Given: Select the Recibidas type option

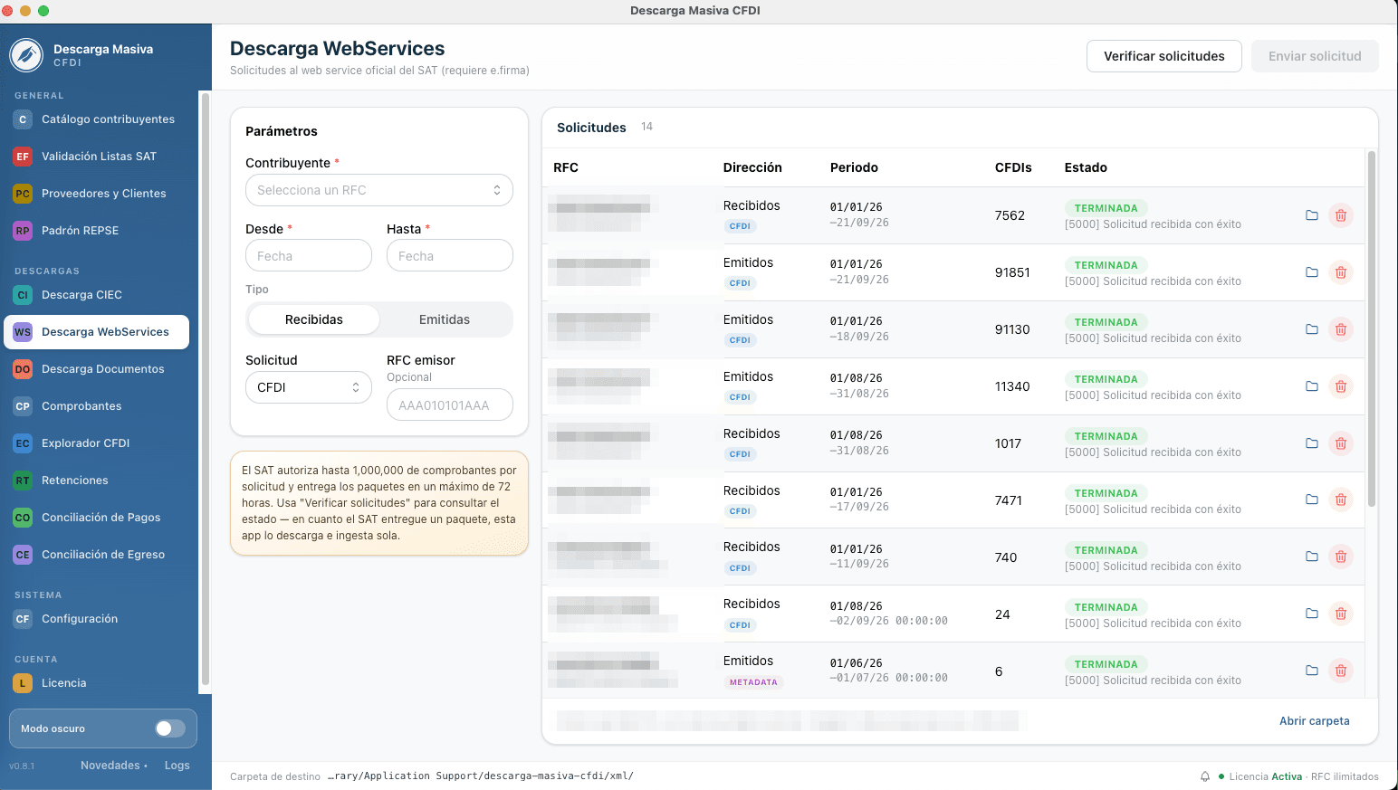Looking at the screenshot, I should tap(314, 319).
